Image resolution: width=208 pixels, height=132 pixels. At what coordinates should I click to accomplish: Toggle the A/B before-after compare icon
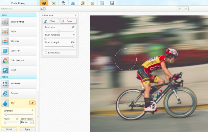point(43,9)
